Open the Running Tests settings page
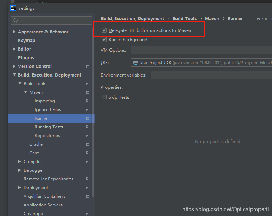272x216 pixels. [x=49, y=127]
